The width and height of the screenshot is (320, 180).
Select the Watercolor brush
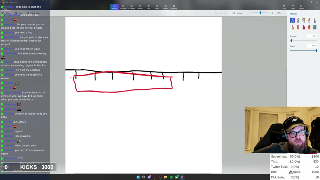click(309, 20)
